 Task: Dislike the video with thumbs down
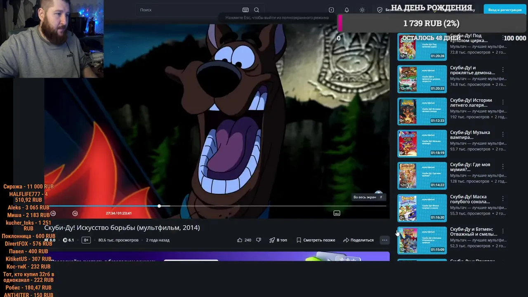click(x=259, y=240)
